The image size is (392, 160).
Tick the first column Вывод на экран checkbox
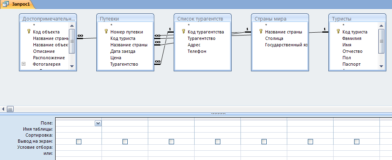click(79, 142)
